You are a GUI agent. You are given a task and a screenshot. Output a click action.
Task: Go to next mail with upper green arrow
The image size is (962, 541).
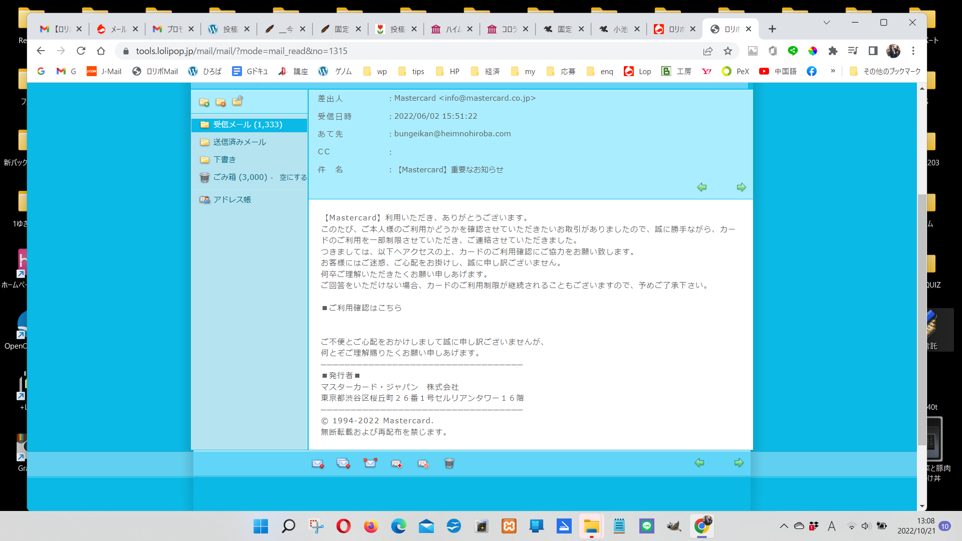coord(741,187)
